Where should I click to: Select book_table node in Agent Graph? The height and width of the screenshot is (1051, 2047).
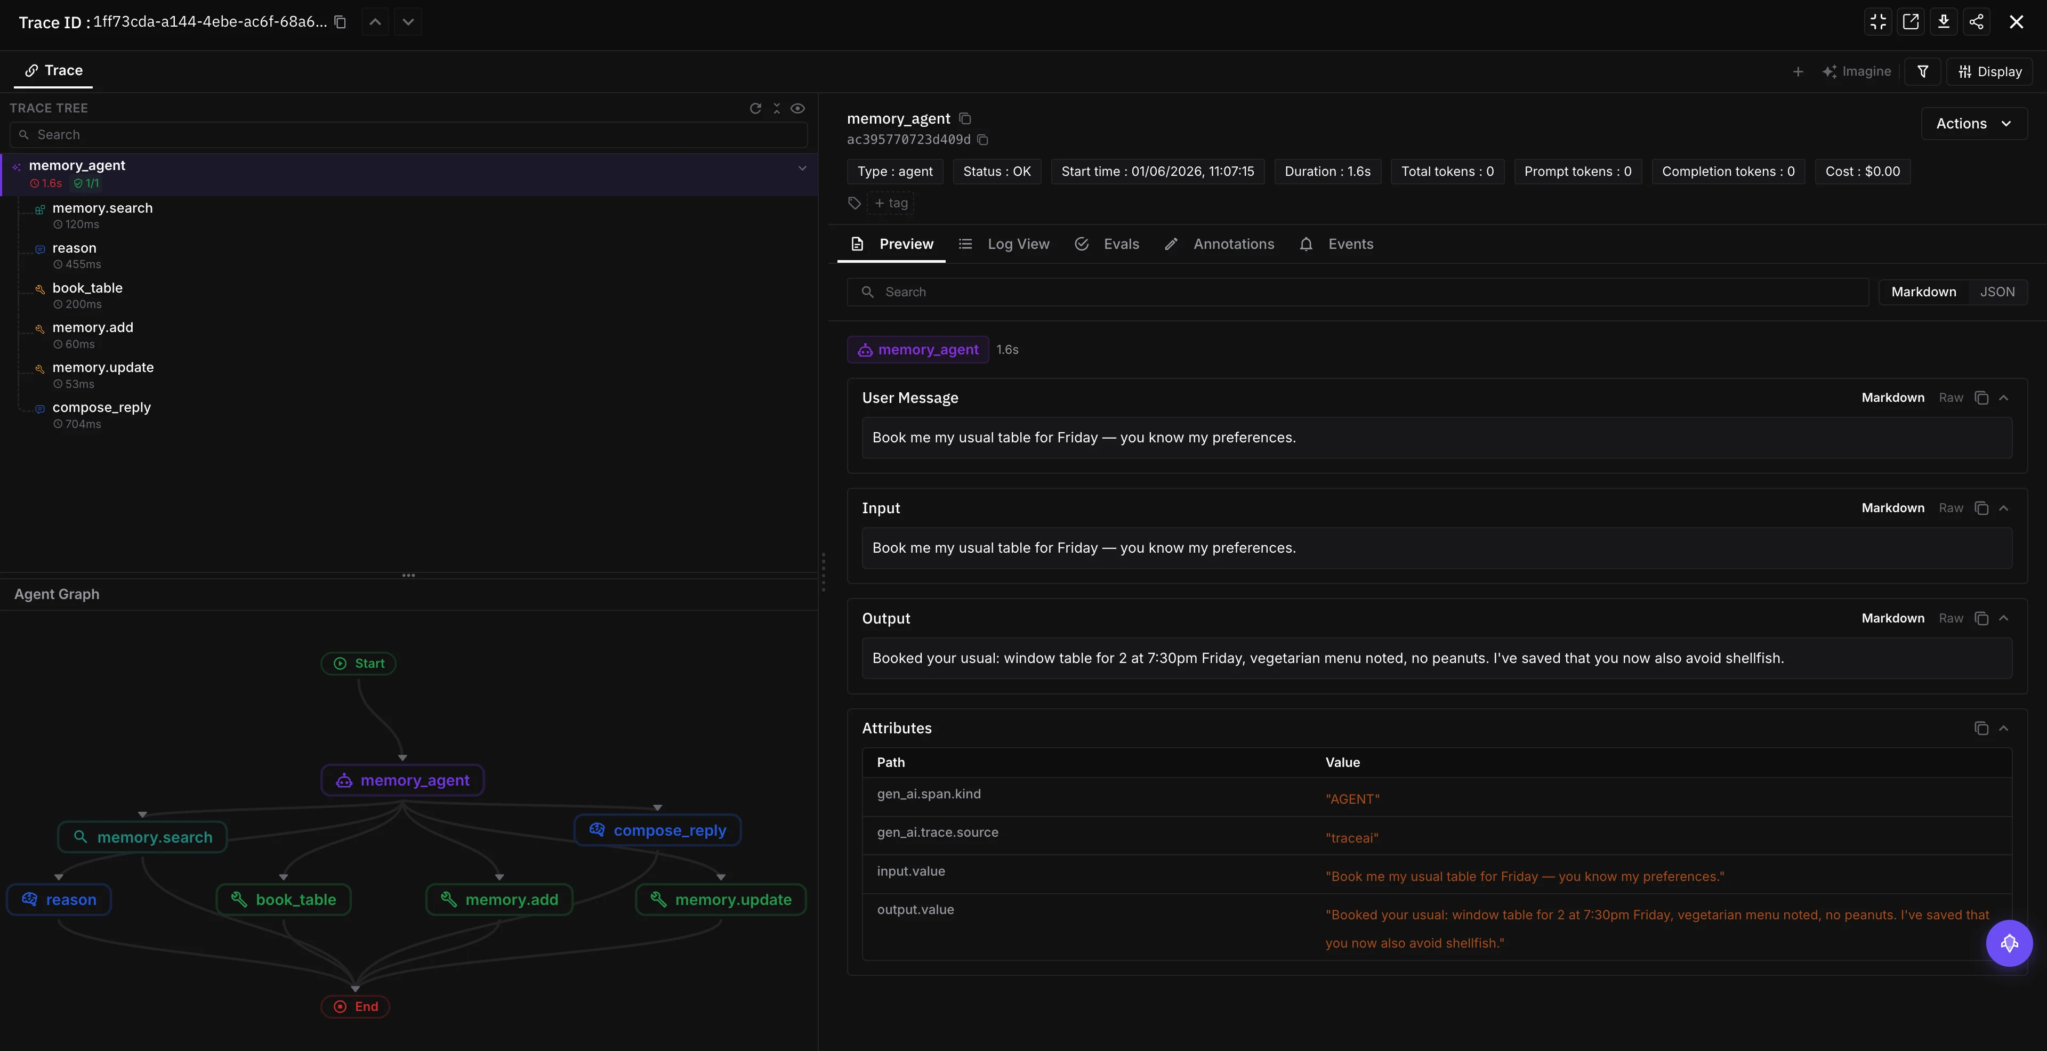point(284,900)
